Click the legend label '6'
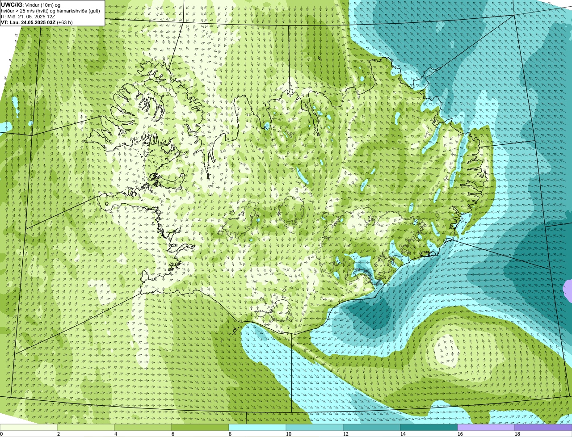Screen dimensions: 572x437 [173, 434]
